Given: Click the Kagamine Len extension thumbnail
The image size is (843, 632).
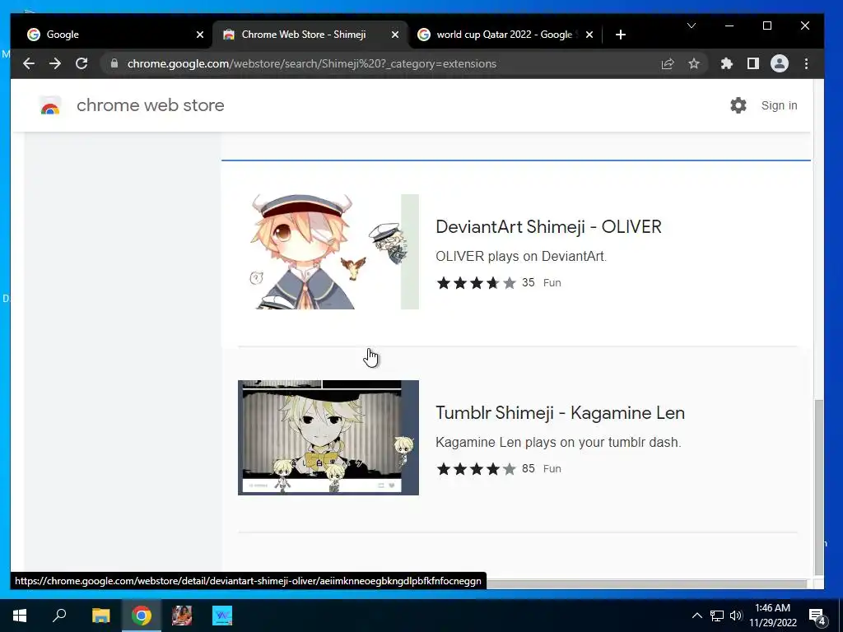Looking at the screenshot, I should tap(328, 438).
